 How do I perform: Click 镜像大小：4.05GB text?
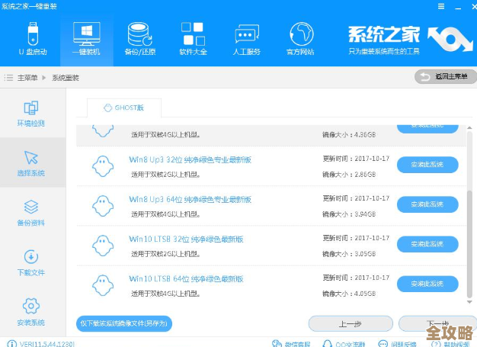[x=349, y=294]
